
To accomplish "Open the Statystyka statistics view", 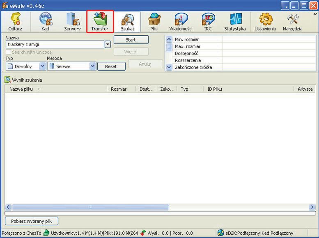I will pyautogui.click(x=235, y=22).
